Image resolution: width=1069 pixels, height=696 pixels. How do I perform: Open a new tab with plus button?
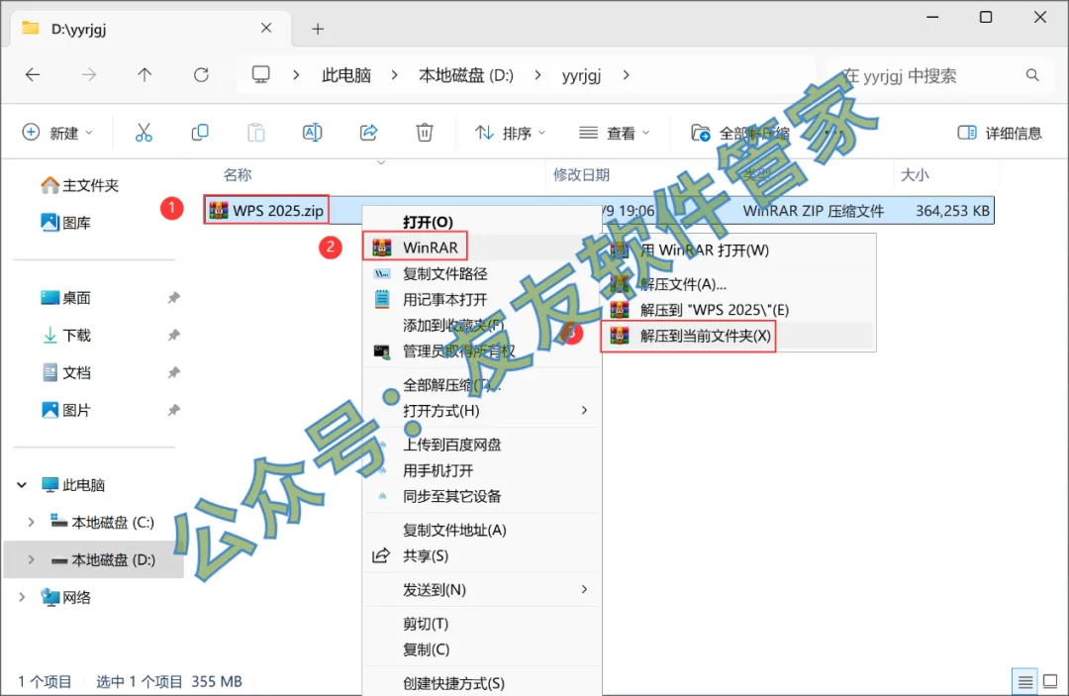(x=318, y=29)
